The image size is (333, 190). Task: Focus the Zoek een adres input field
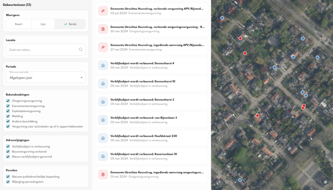pos(46,50)
